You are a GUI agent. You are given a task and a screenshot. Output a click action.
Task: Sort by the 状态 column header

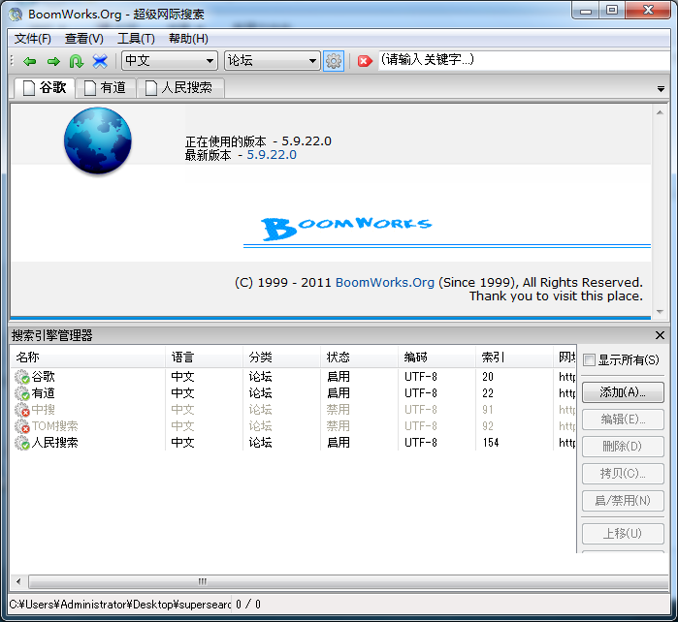359,358
